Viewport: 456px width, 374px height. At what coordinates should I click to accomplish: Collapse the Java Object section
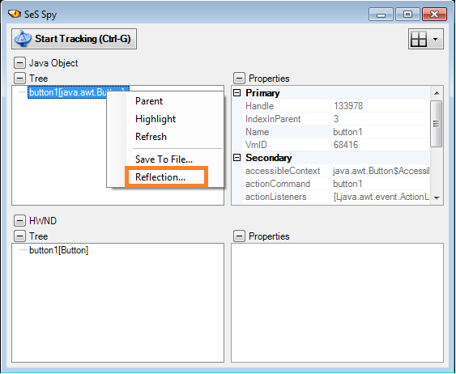pyautogui.click(x=19, y=63)
